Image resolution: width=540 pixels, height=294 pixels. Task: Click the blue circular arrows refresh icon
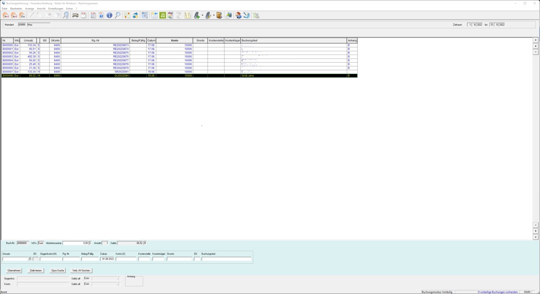135,15
